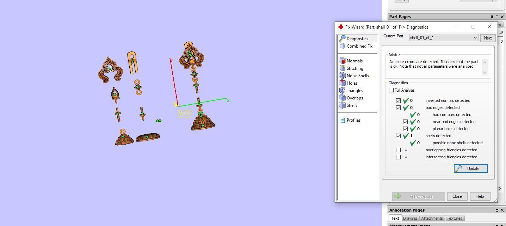Image resolution: width=506 pixels, height=226 pixels.
Task: Open the Diagnostics page in Fix Wizard
Action: 357,39
